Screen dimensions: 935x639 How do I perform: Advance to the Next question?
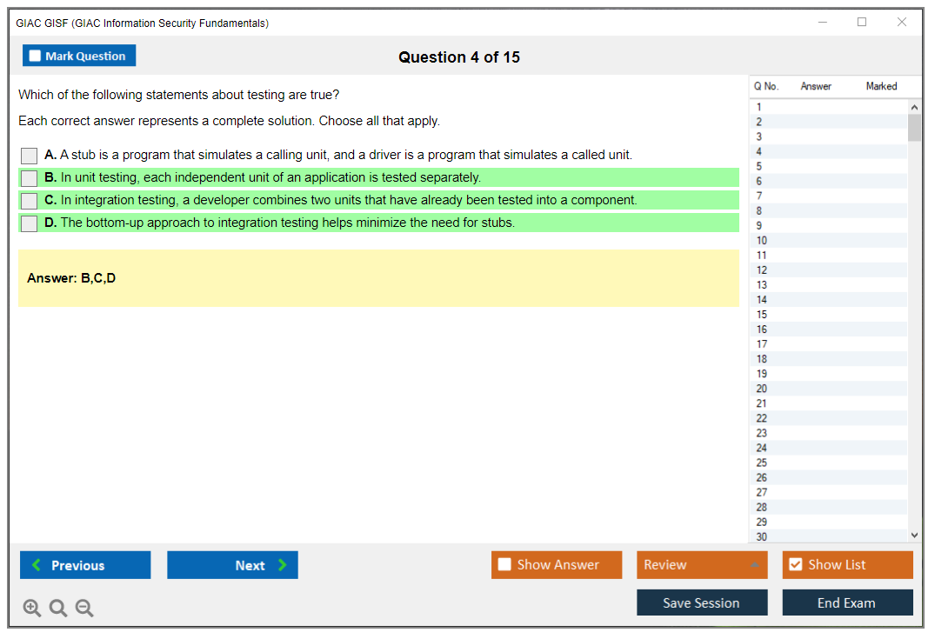click(232, 564)
